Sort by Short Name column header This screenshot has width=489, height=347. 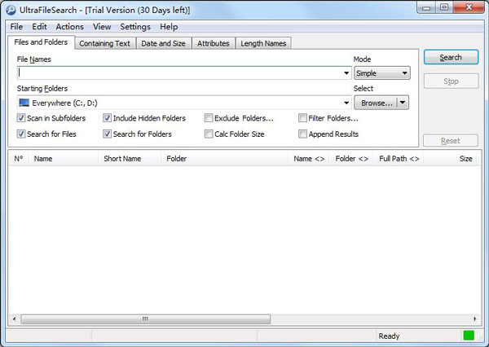pos(130,158)
